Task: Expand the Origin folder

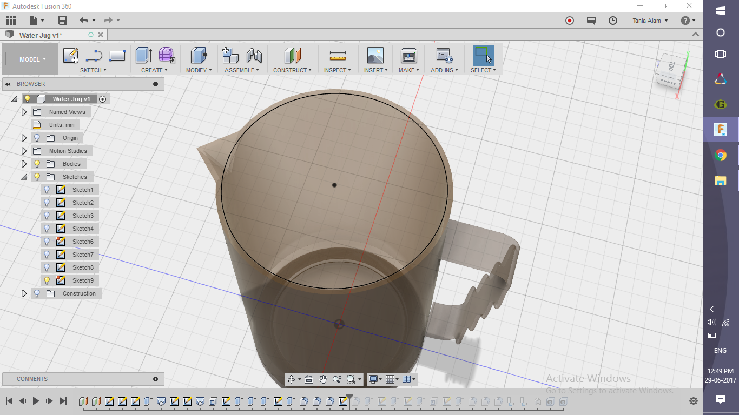Action: pyautogui.click(x=24, y=138)
